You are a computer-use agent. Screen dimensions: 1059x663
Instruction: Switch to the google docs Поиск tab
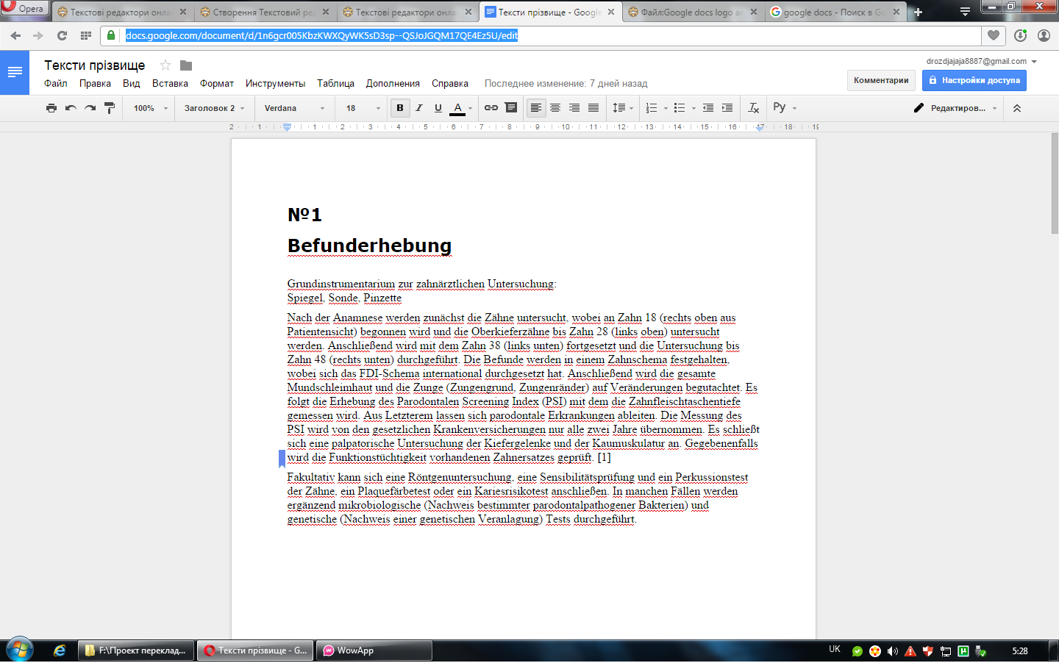835,12
